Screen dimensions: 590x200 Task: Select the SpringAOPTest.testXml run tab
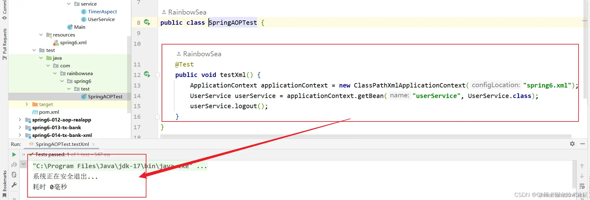(62, 144)
